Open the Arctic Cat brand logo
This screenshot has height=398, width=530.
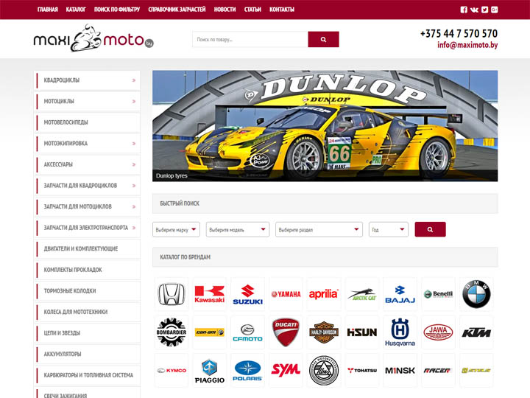362,294
